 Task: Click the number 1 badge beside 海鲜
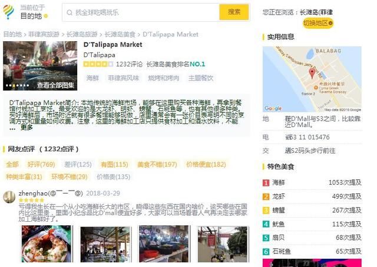click(266, 183)
